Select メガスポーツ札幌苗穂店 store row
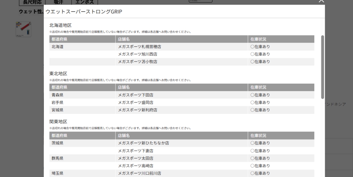Image resolution: width=353 pixels, height=177 pixels. [x=140, y=47]
